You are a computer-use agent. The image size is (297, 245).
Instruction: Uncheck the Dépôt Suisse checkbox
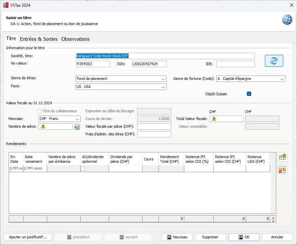tap(249, 94)
